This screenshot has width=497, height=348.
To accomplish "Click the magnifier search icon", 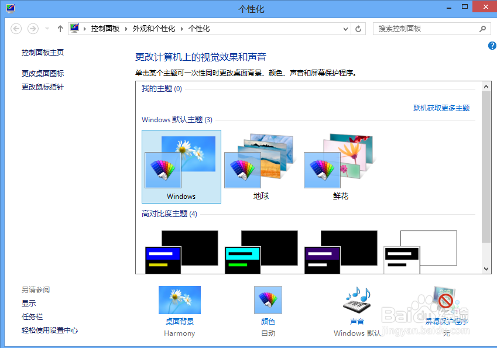I will (483, 29).
